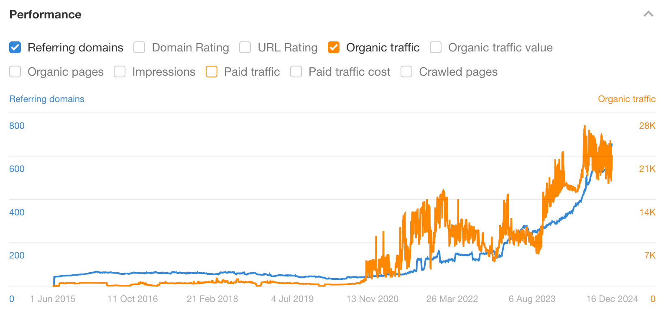Viewport: 669px width, 312px height.
Task: Disable the Referring domains checkbox
Action: (x=15, y=47)
